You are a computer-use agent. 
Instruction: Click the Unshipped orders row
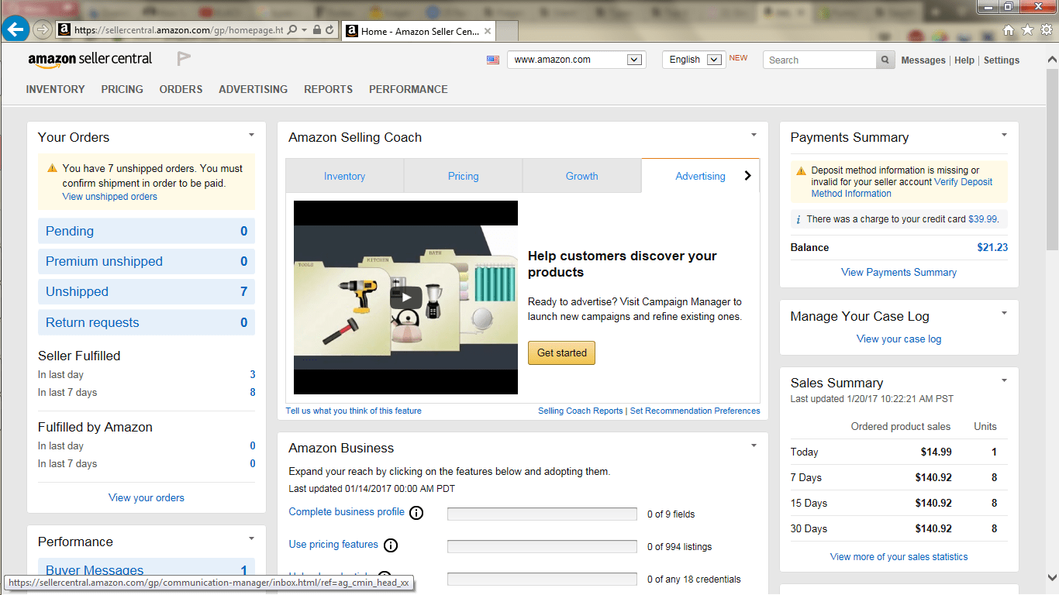coord(147,291)
